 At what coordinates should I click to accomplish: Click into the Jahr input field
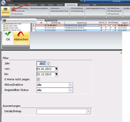pos(41,64)
